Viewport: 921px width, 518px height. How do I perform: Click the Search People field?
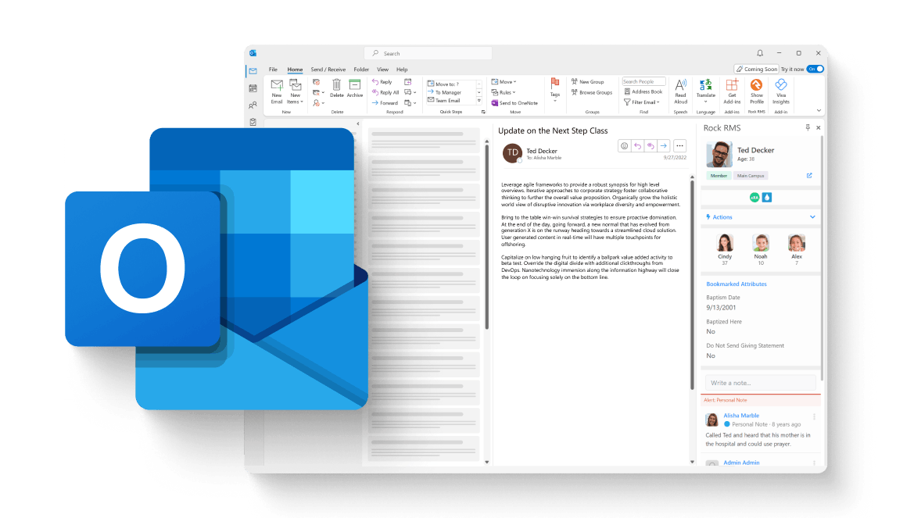tap(643, 81)
